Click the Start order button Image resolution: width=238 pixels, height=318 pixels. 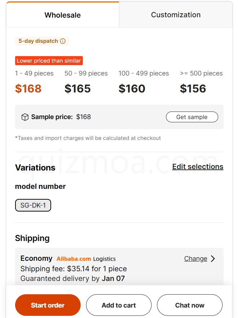click(x=48, y=305)
